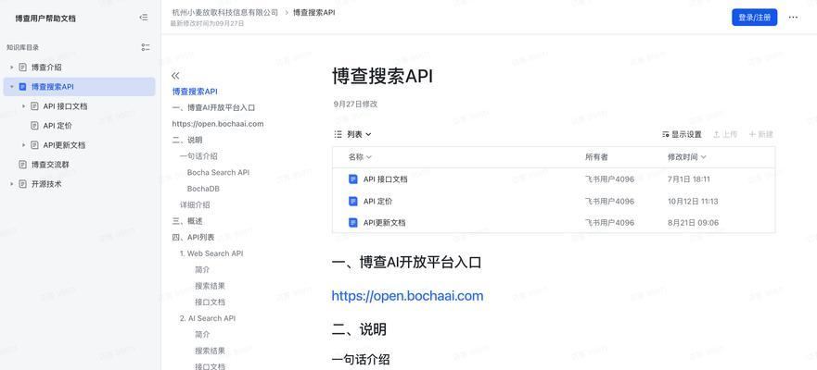Click the 上传 button
817x370 pixels.
point(725,135)
